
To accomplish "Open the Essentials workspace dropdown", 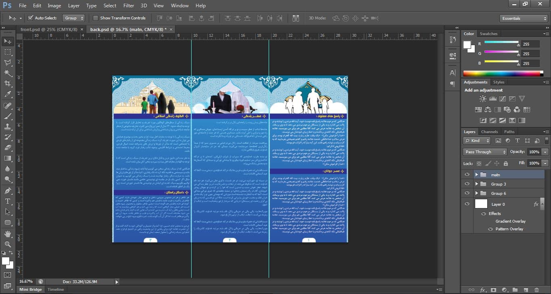I will pos(523,19).
